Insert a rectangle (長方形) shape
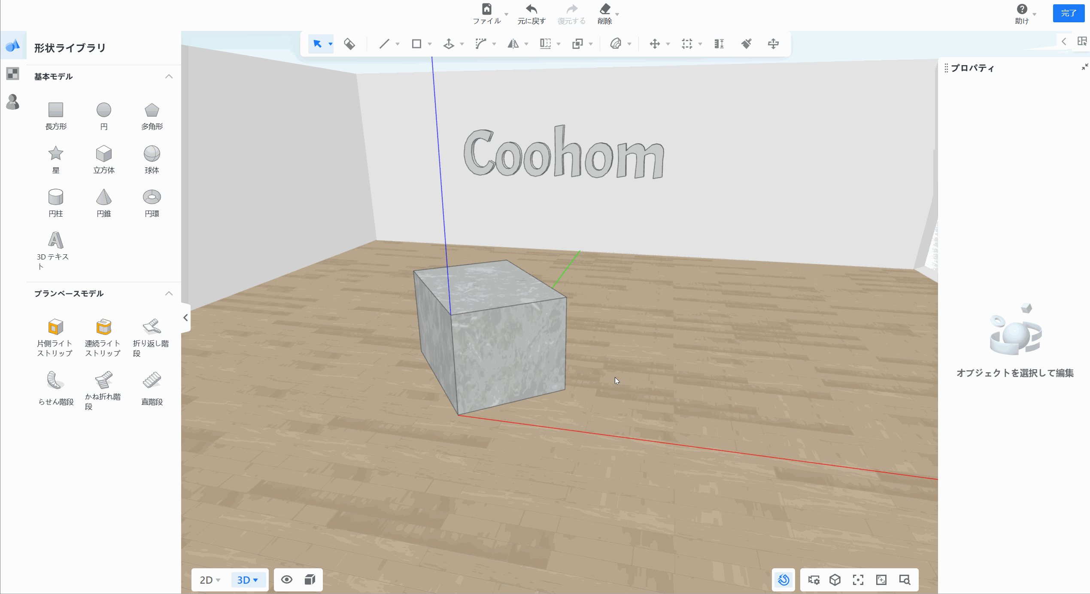Screen dimensions: 1090x594 tap(56, 116)
